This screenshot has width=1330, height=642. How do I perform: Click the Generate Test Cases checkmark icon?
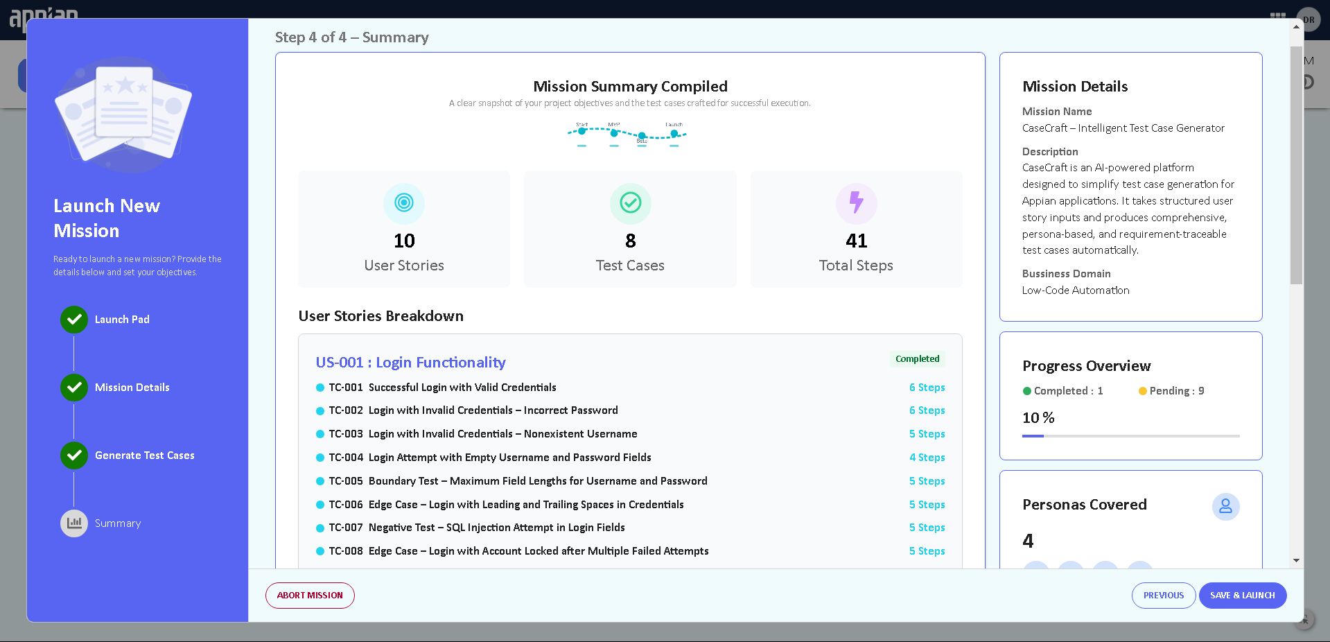tap(74, 456)
